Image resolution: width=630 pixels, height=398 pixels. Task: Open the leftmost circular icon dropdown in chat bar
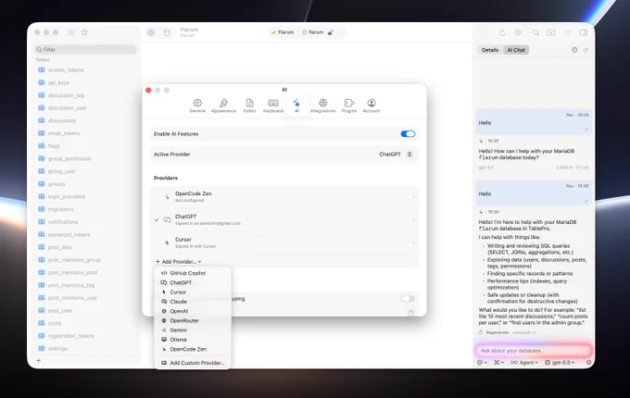[x=482, y=362]
